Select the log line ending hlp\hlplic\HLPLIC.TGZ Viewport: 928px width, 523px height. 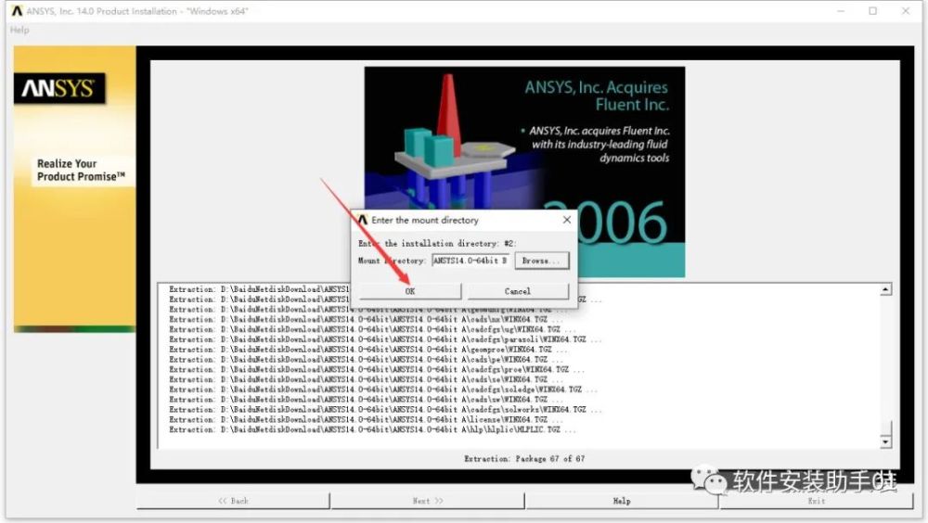(372, 430)
